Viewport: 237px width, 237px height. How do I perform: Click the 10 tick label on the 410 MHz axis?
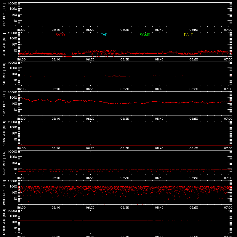pos(15,50)
